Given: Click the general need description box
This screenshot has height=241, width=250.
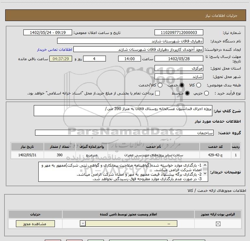Looking at the screenshot, I should click(123, 111).
